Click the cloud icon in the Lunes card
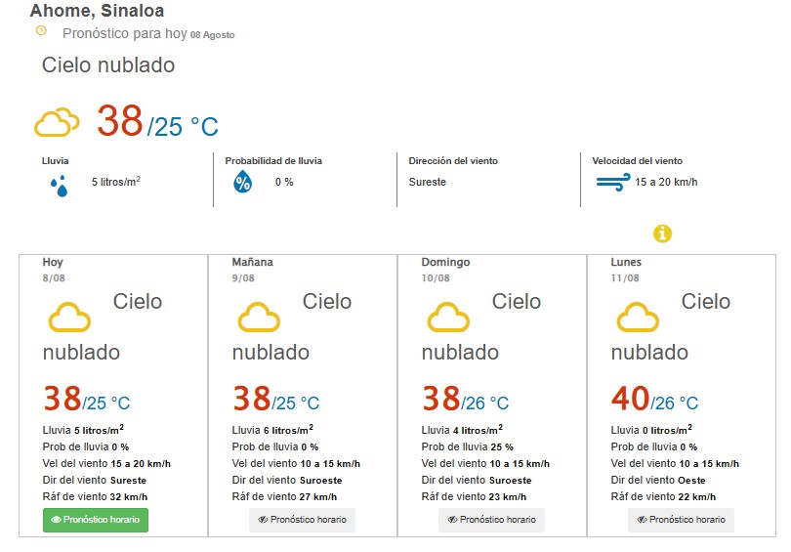791x552 pixels. [638, 317]
